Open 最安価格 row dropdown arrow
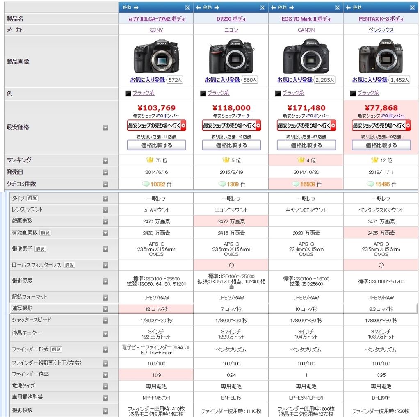 click(105, 128)
